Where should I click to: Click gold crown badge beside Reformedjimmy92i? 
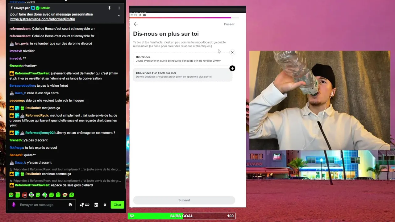12,133
